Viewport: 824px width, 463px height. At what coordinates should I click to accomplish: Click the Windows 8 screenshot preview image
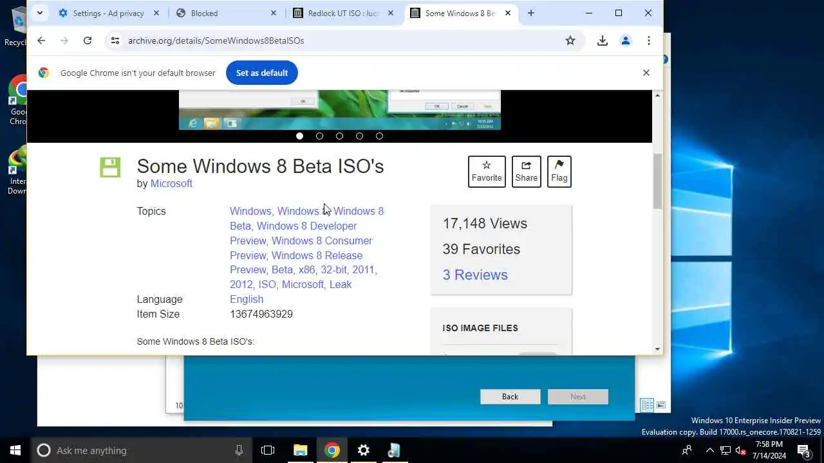tap(339, 110)
